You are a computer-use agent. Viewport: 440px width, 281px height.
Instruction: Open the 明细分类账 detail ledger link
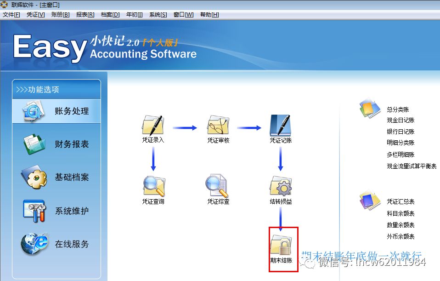pyautogui.click(x=401, y=143)
